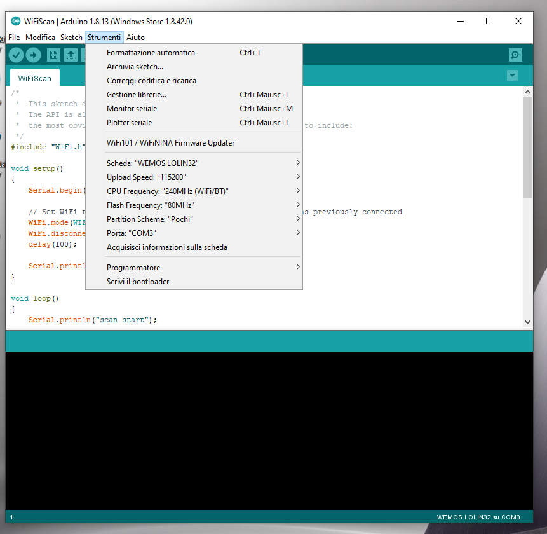This screenshot has height=534, width=547.
Task: Click line number 1 in status bar
Action: click(11, 517)
